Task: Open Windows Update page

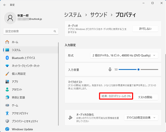Action: (31, 129)
